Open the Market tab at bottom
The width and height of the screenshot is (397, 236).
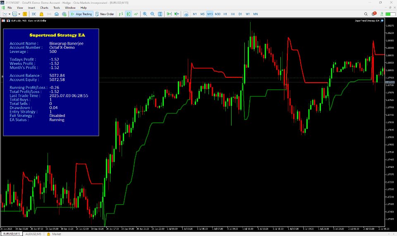click(54, 234)
